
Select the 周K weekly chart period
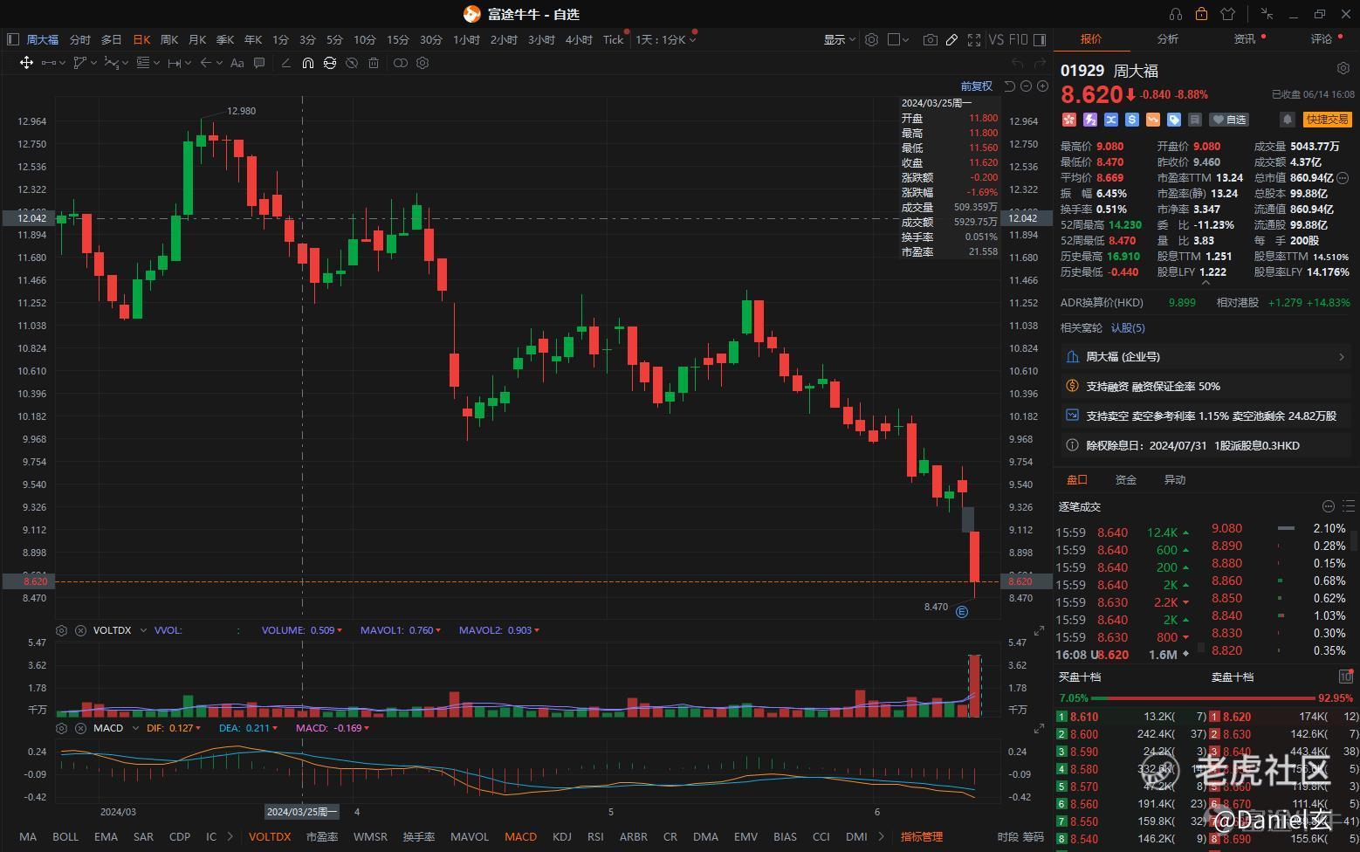[x=169, y=39]
